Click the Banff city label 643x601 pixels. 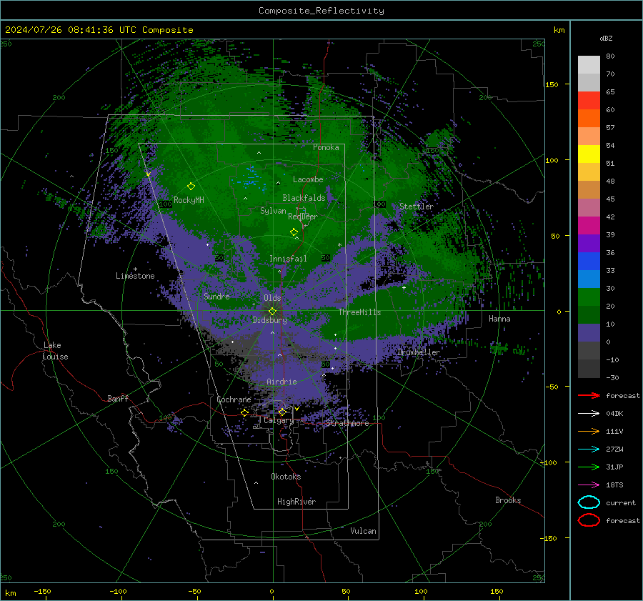[118, 398]
